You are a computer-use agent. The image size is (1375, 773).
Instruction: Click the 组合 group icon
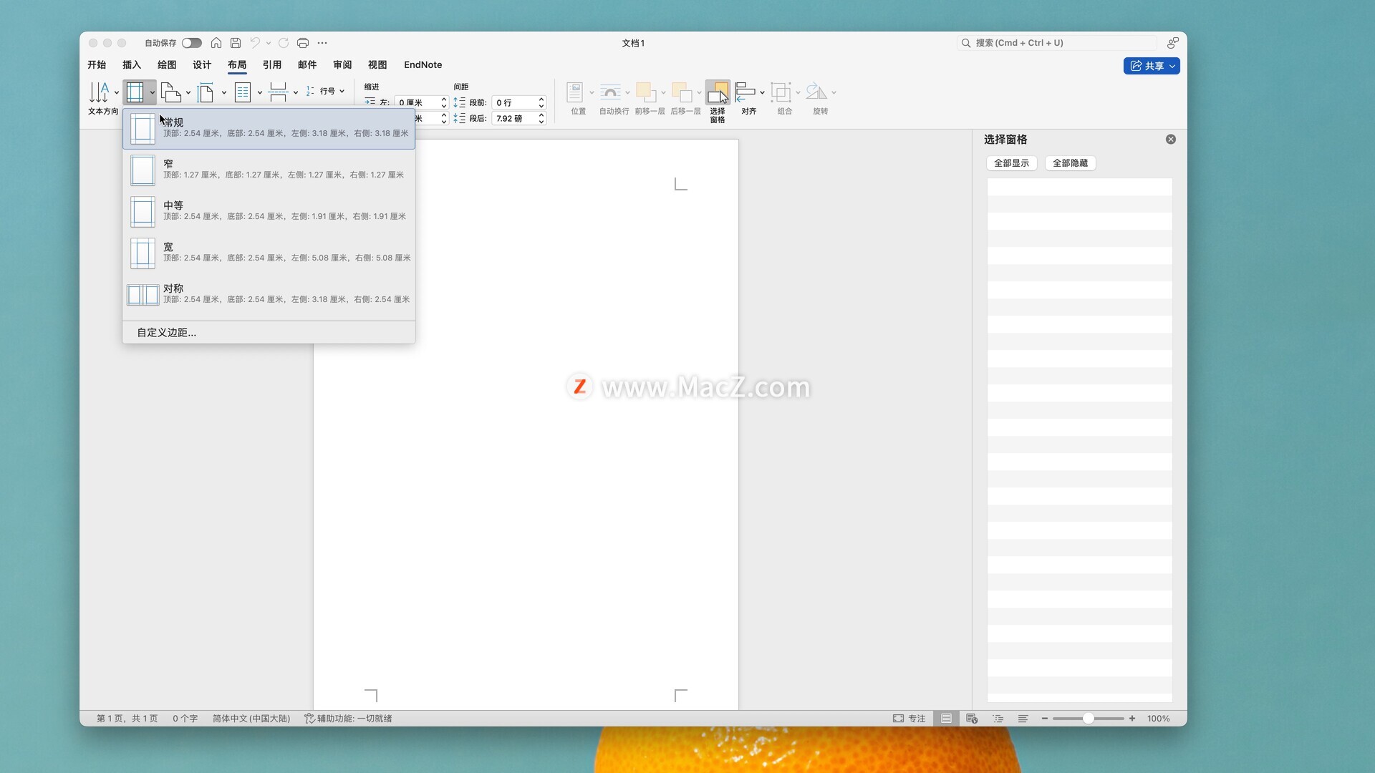pos(781,92)
